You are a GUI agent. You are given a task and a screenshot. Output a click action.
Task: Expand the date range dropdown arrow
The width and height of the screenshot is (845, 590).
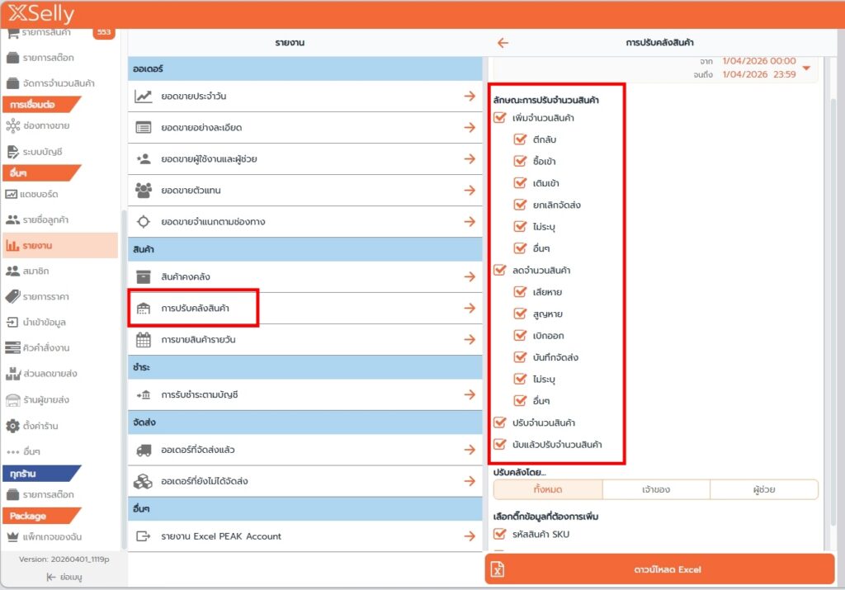pyautogui.click(x=806, y=68)
